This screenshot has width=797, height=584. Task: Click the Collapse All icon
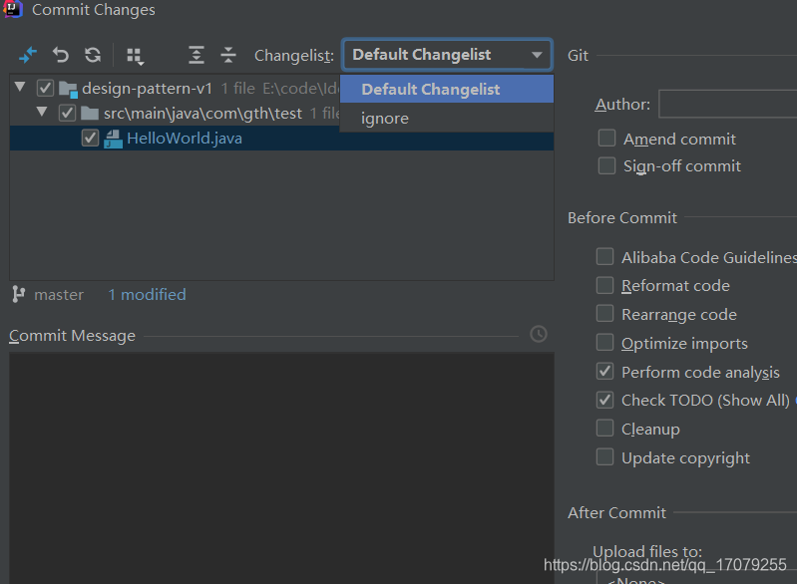click(228, 55)
